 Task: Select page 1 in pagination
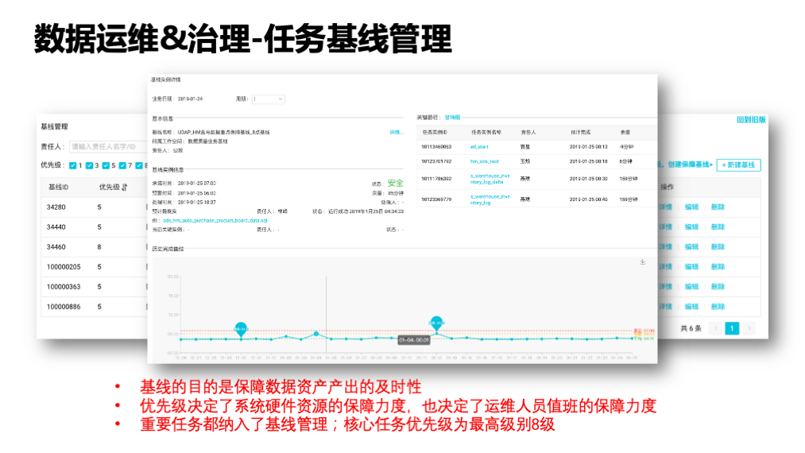point(732,327)
